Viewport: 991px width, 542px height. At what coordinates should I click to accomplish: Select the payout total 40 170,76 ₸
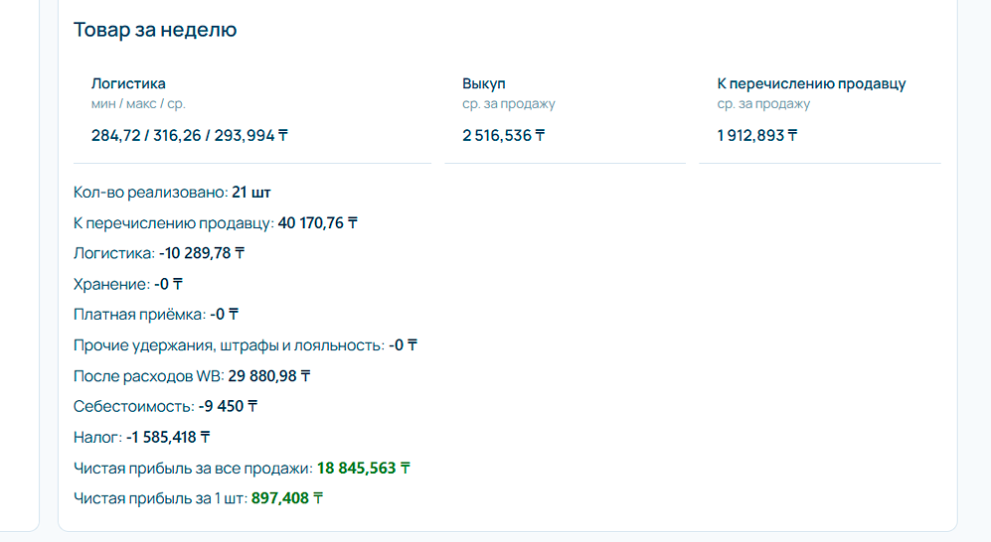[x=317, y=222]
